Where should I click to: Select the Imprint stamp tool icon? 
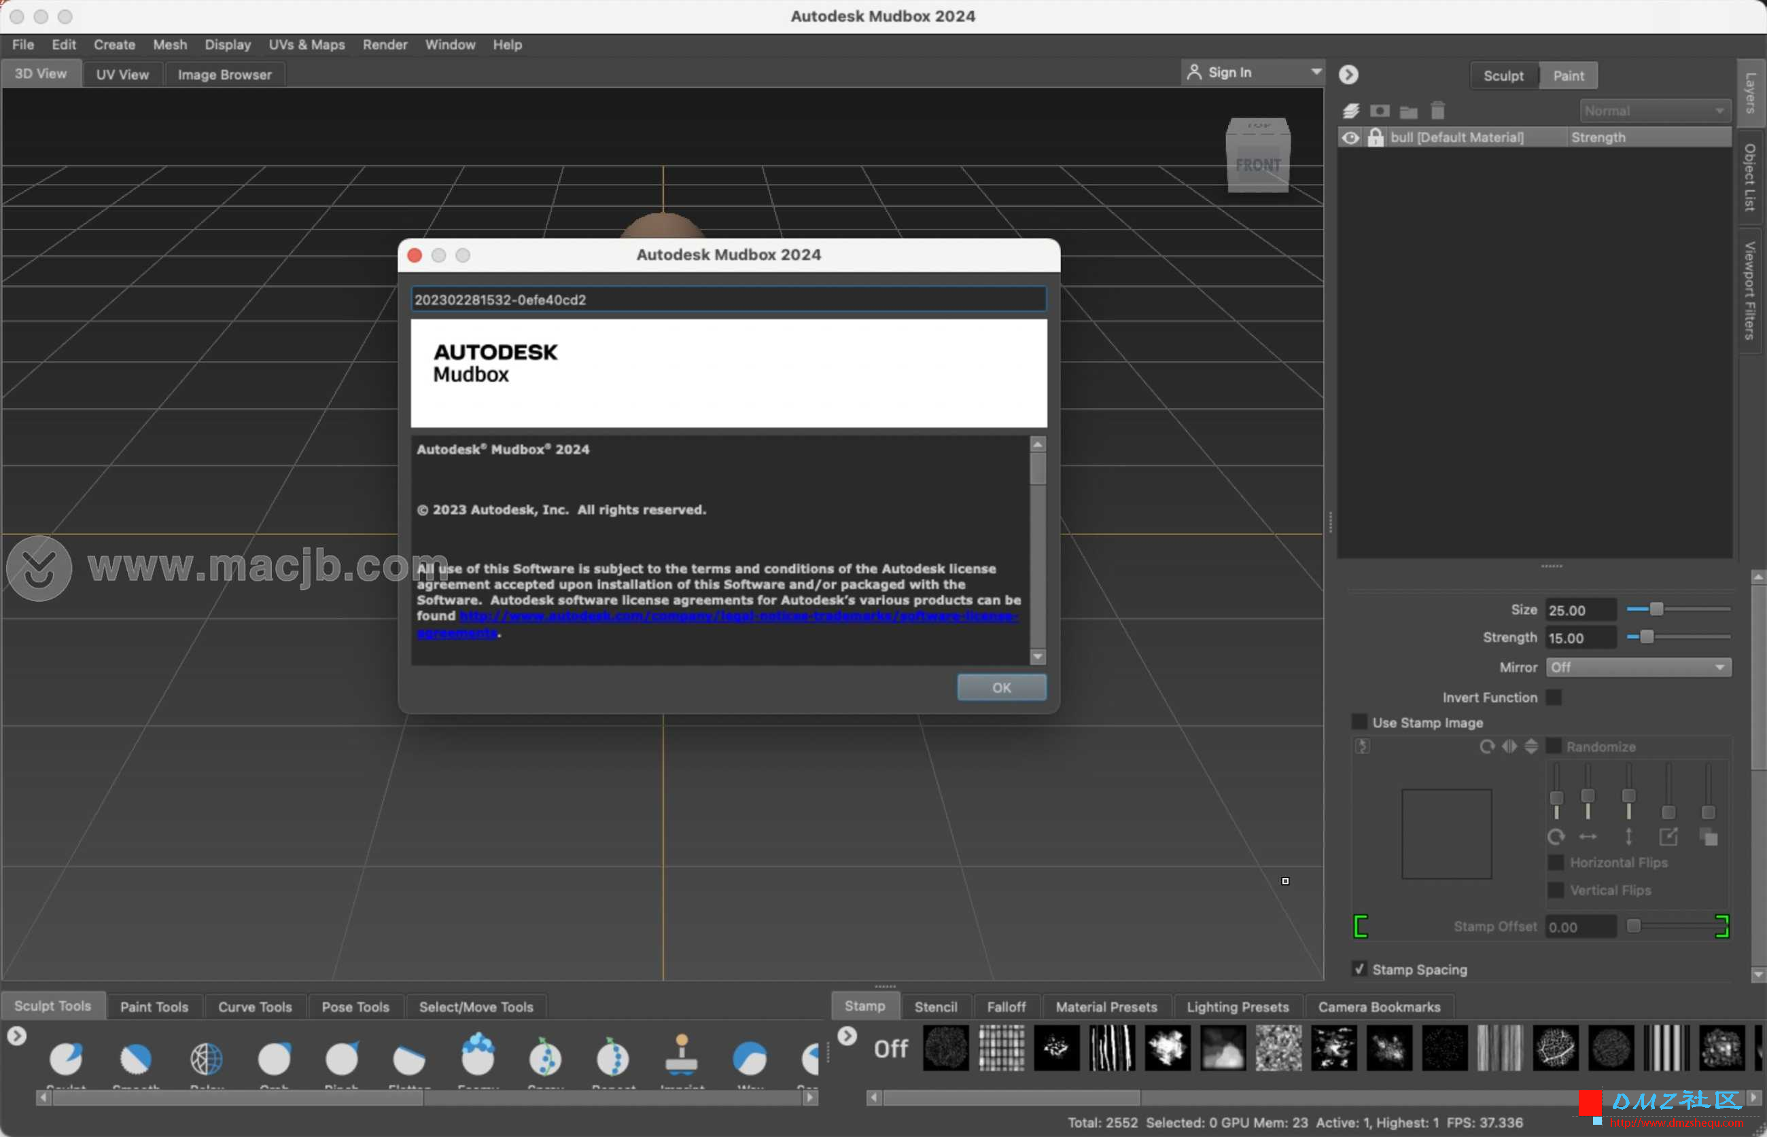click(x=681, y=1055)
